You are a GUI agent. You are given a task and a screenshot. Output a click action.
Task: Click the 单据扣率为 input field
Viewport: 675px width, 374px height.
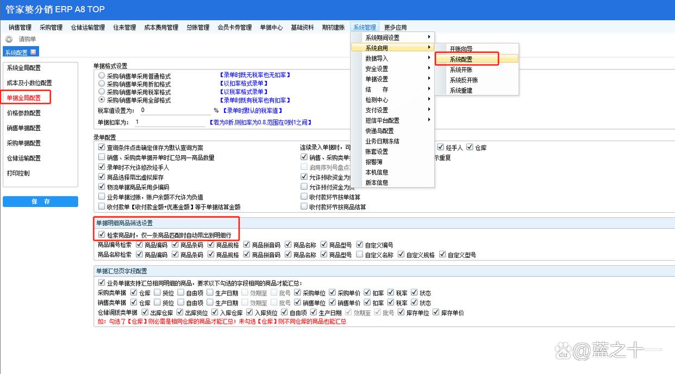[168, 122]
